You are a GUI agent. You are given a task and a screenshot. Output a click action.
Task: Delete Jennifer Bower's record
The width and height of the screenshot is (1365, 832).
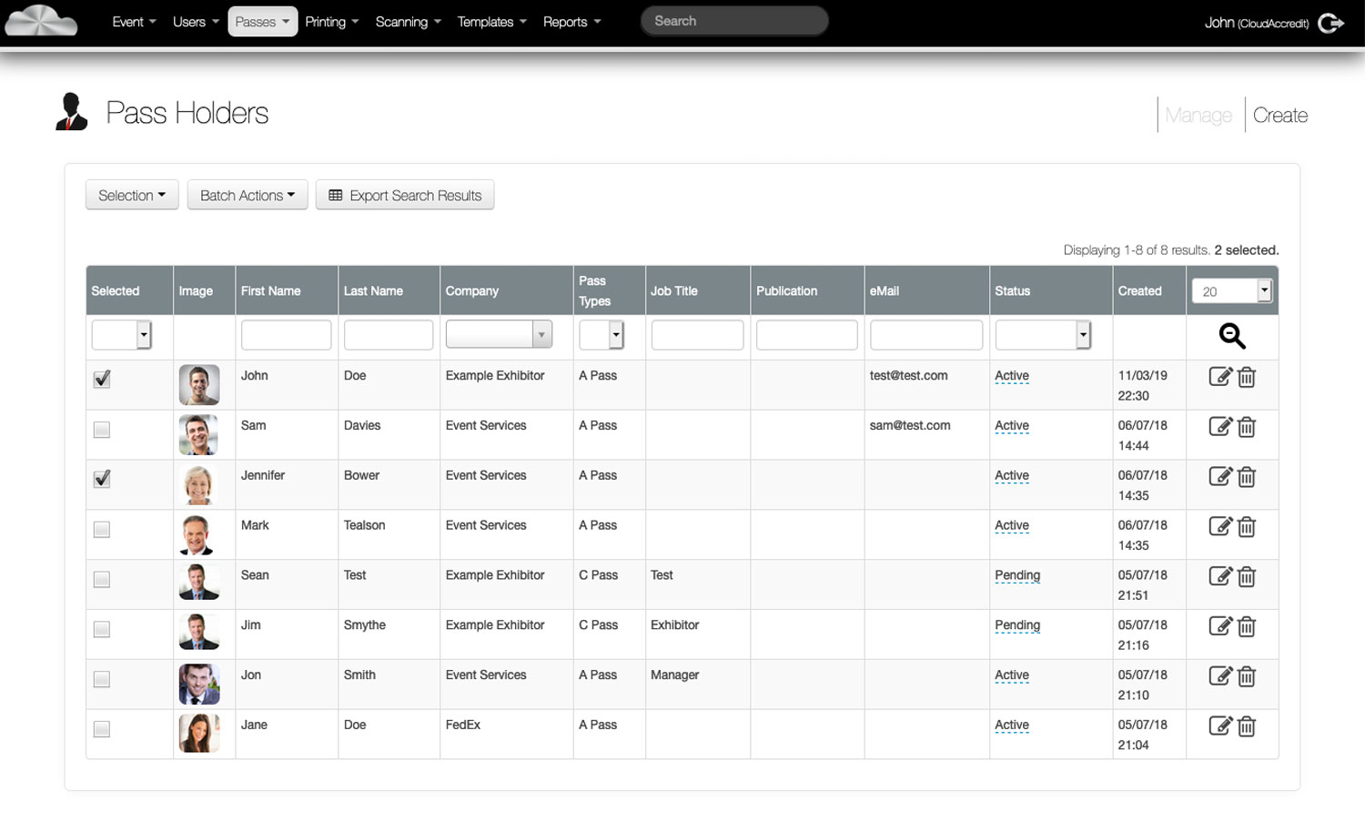1247,477
